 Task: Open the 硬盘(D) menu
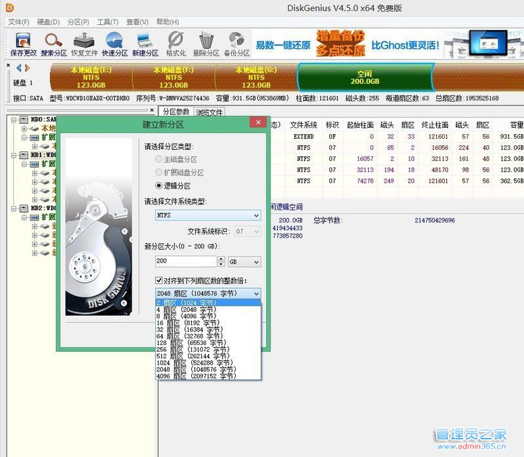48,22
